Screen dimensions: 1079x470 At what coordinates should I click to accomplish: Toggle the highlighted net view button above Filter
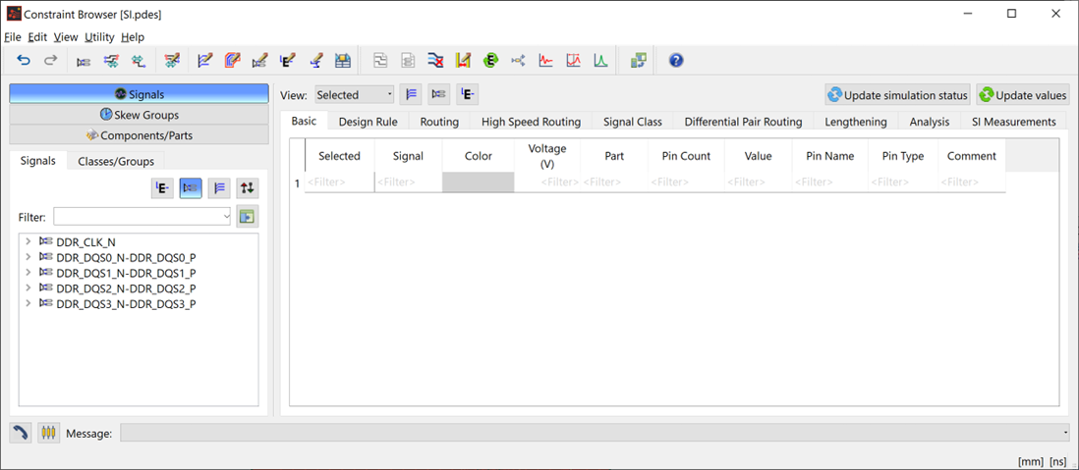(191, 188)
